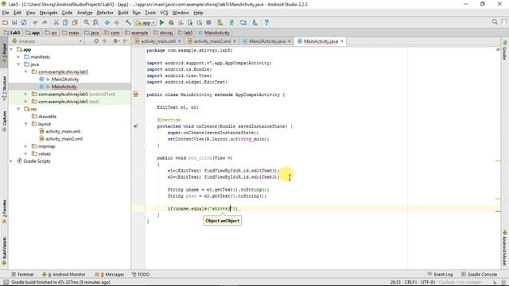
Task: Click the UTF-8 encoding status
Action: coord(428,282)
